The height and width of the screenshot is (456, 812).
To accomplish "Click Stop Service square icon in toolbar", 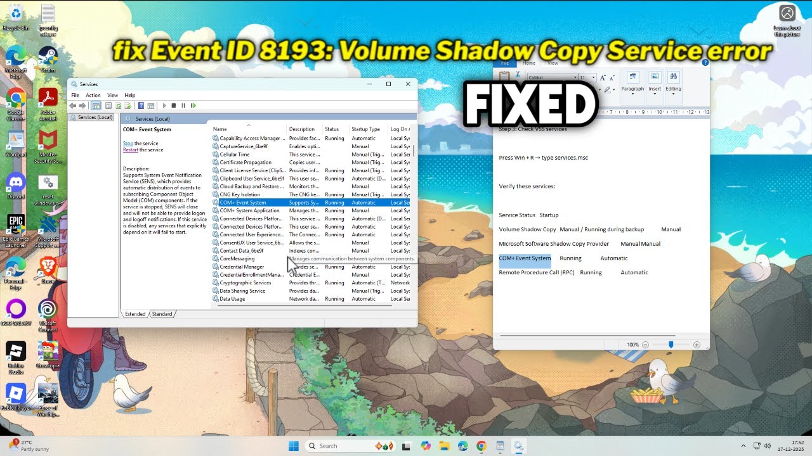I will tap(174, 106).
